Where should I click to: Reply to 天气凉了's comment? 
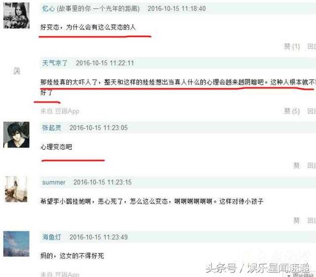312,111
